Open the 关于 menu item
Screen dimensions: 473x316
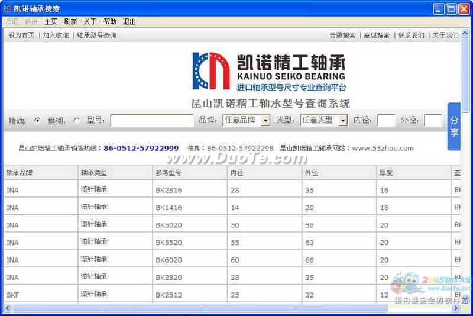coord(90,22)
